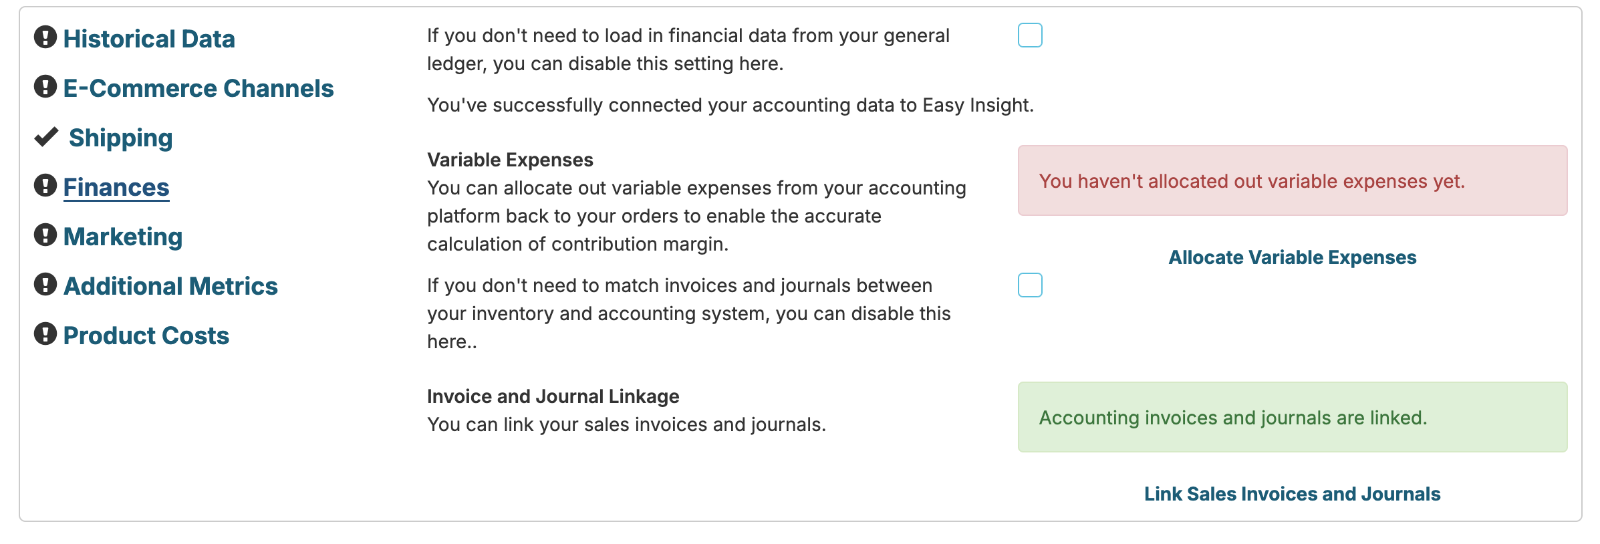Toggle the invoice and journal matching checkbox

tap(1030, 285)
